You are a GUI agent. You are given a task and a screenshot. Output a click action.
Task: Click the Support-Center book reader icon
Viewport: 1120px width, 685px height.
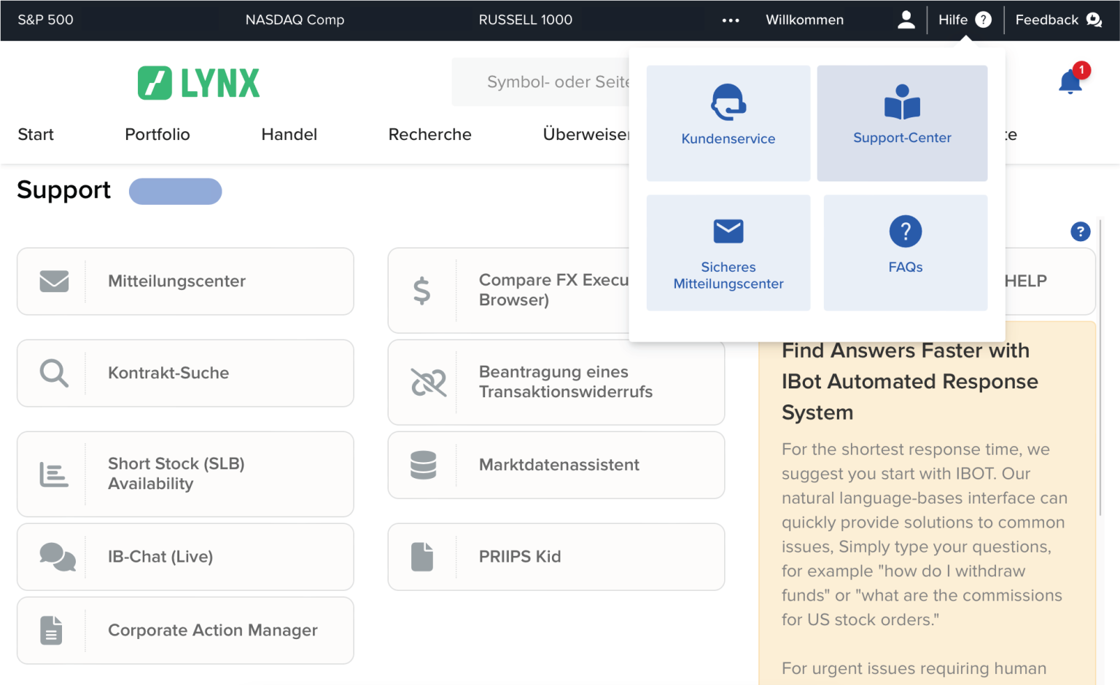pos(903,102)
